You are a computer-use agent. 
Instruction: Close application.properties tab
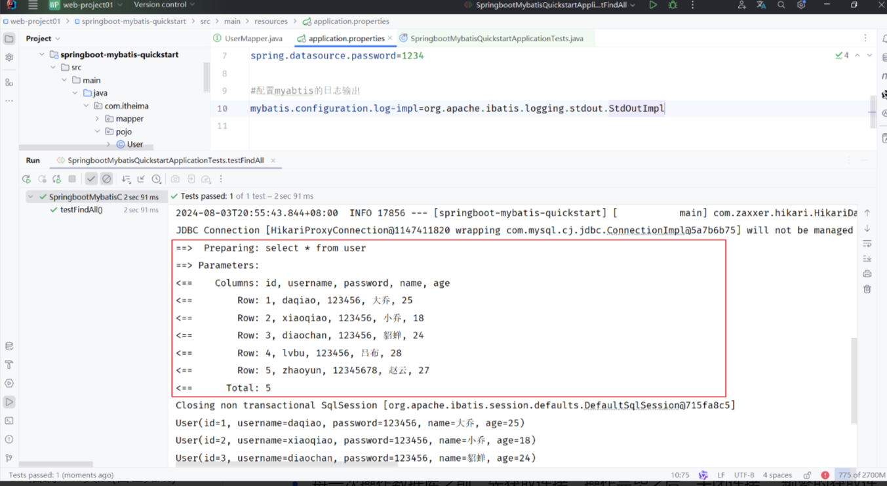pyautogui.click(x=390, y=39)
